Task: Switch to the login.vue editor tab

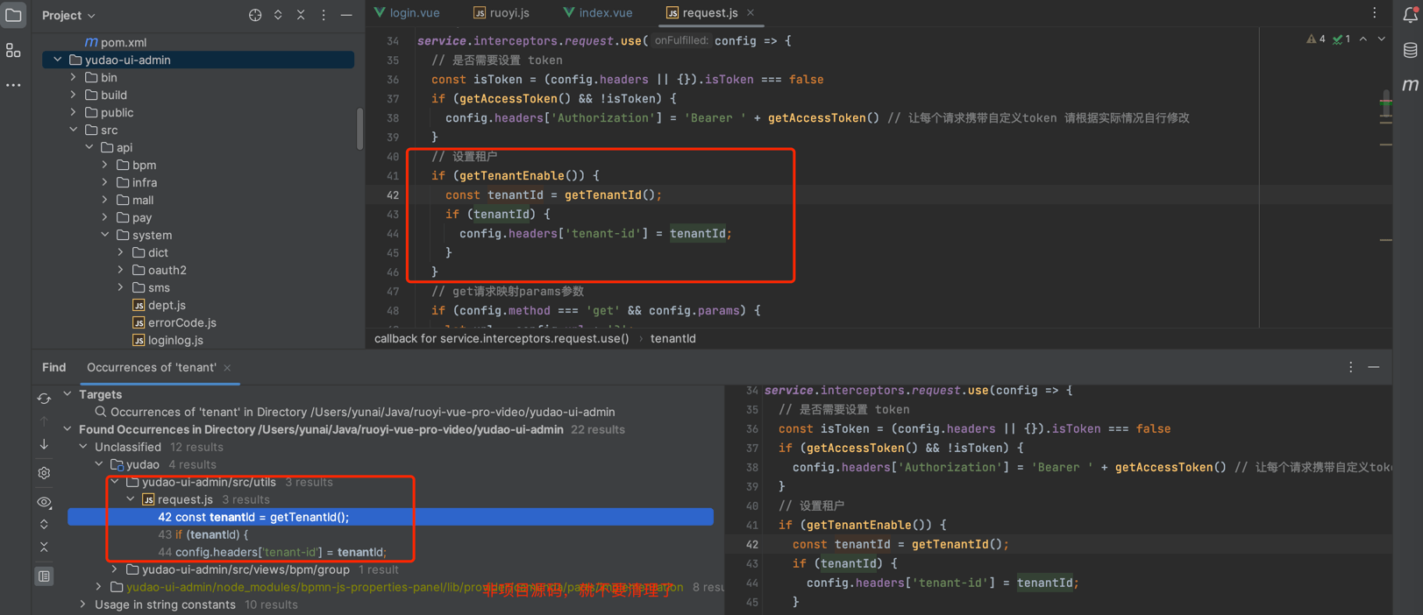Action: (407, 12)
